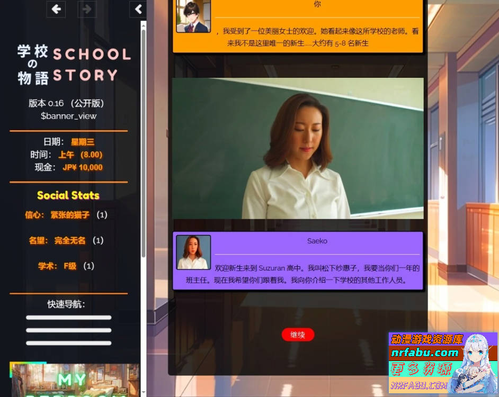The height and width of the screenshot is (397, 499).
Task: Click the male student avatar in the top dialogue box
Action: coord(193,16)
